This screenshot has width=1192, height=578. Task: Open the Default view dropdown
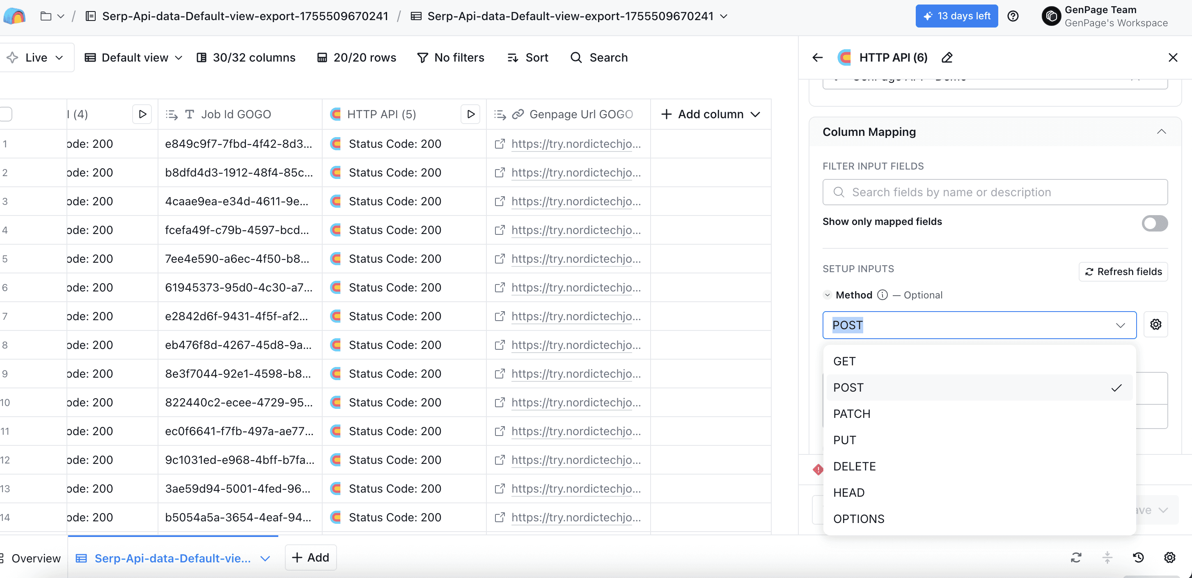[133, 57]
